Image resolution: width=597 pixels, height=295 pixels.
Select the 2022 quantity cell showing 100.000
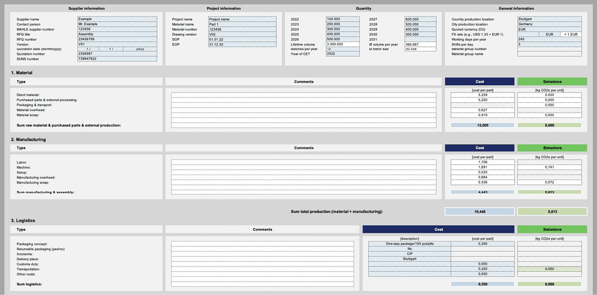[x=343, y=19]
